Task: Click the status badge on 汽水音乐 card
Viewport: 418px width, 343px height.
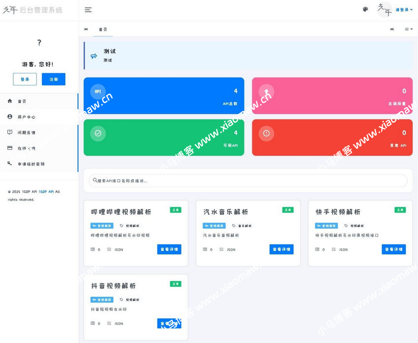Action: click(x=288, y=210)
